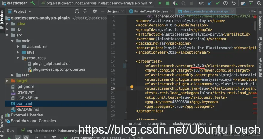Hide the Project tool window
This screenshot has height=139, width=263.
tap(103, 11)
